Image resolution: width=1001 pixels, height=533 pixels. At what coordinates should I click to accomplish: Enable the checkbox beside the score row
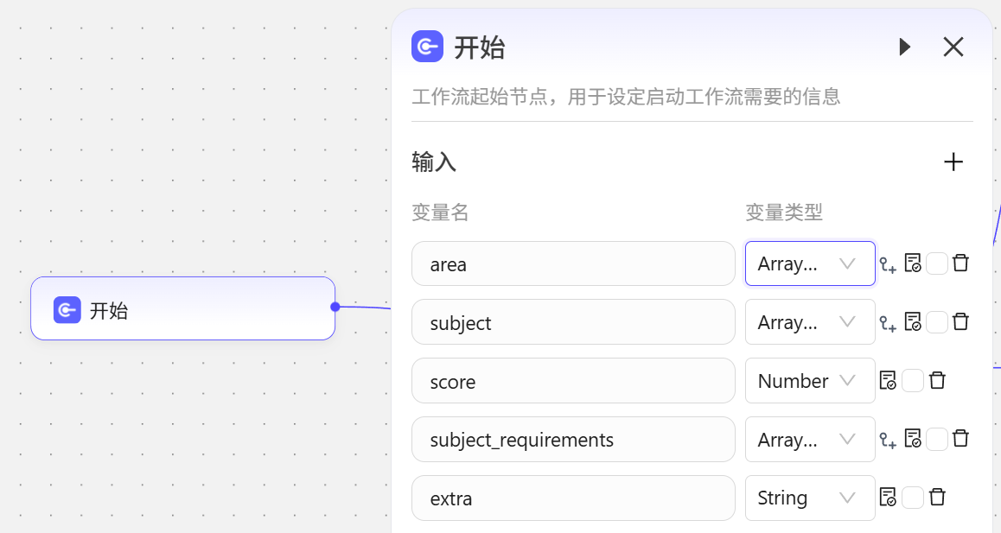(912, 380)
